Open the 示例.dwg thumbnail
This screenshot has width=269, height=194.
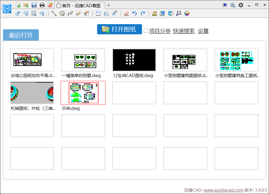83,93
